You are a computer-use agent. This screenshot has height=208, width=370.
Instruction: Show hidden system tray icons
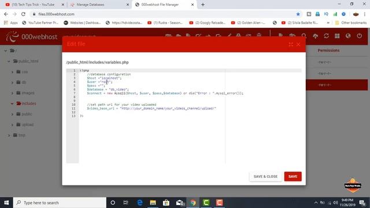(316, 203)
